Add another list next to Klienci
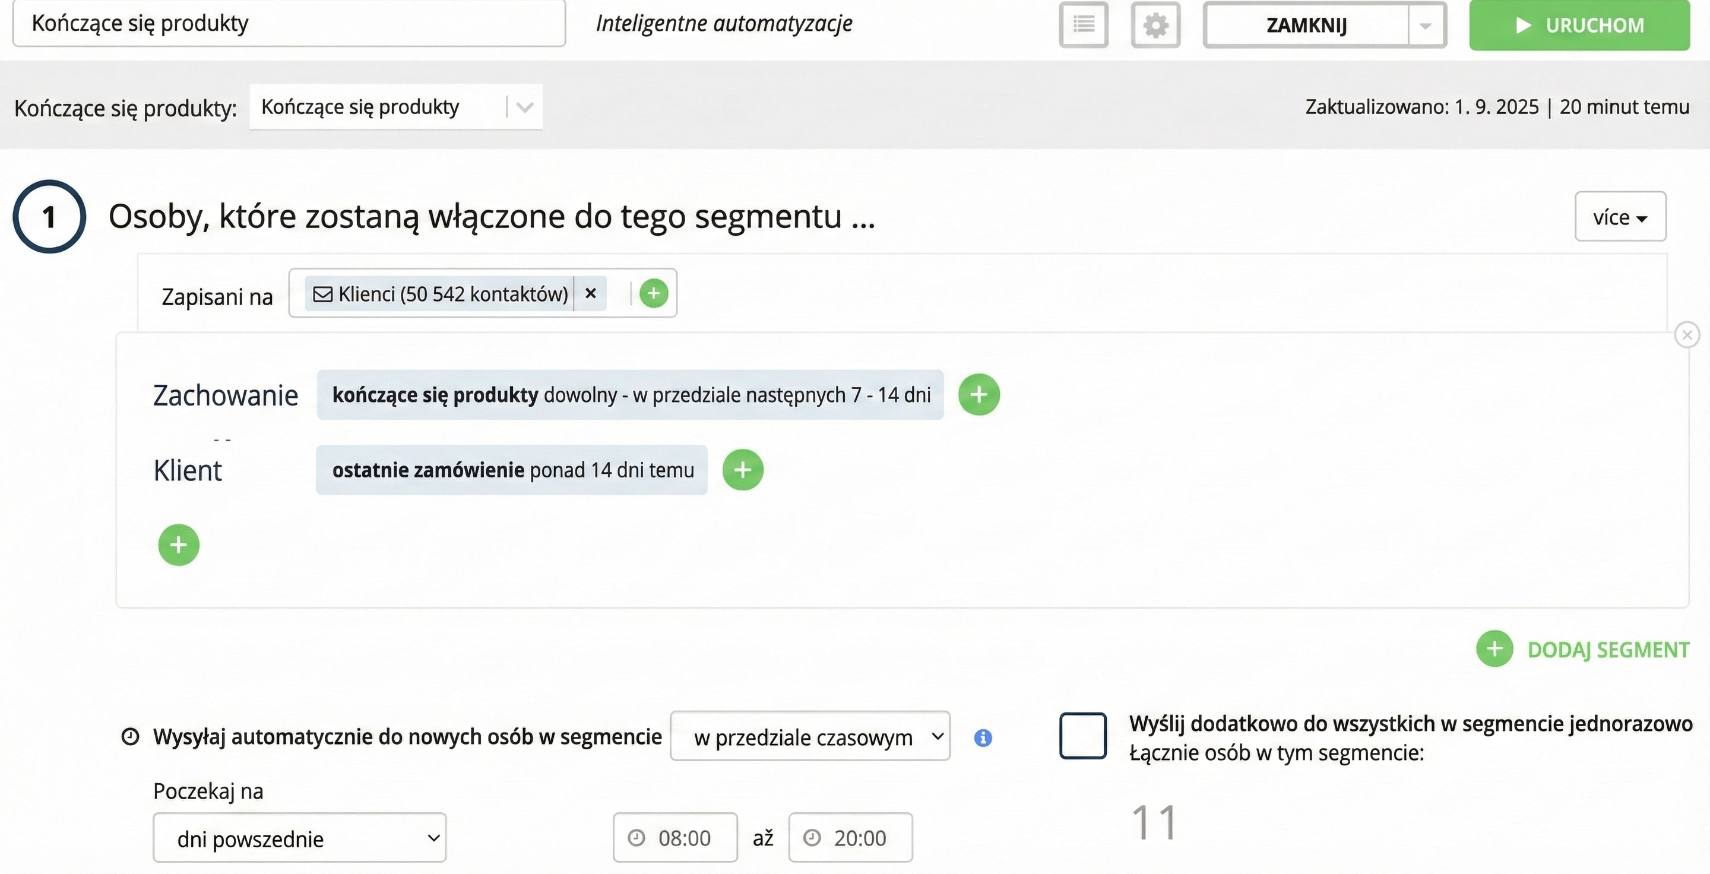Screen dimensions: 1710x874 [x=653, y=293]
